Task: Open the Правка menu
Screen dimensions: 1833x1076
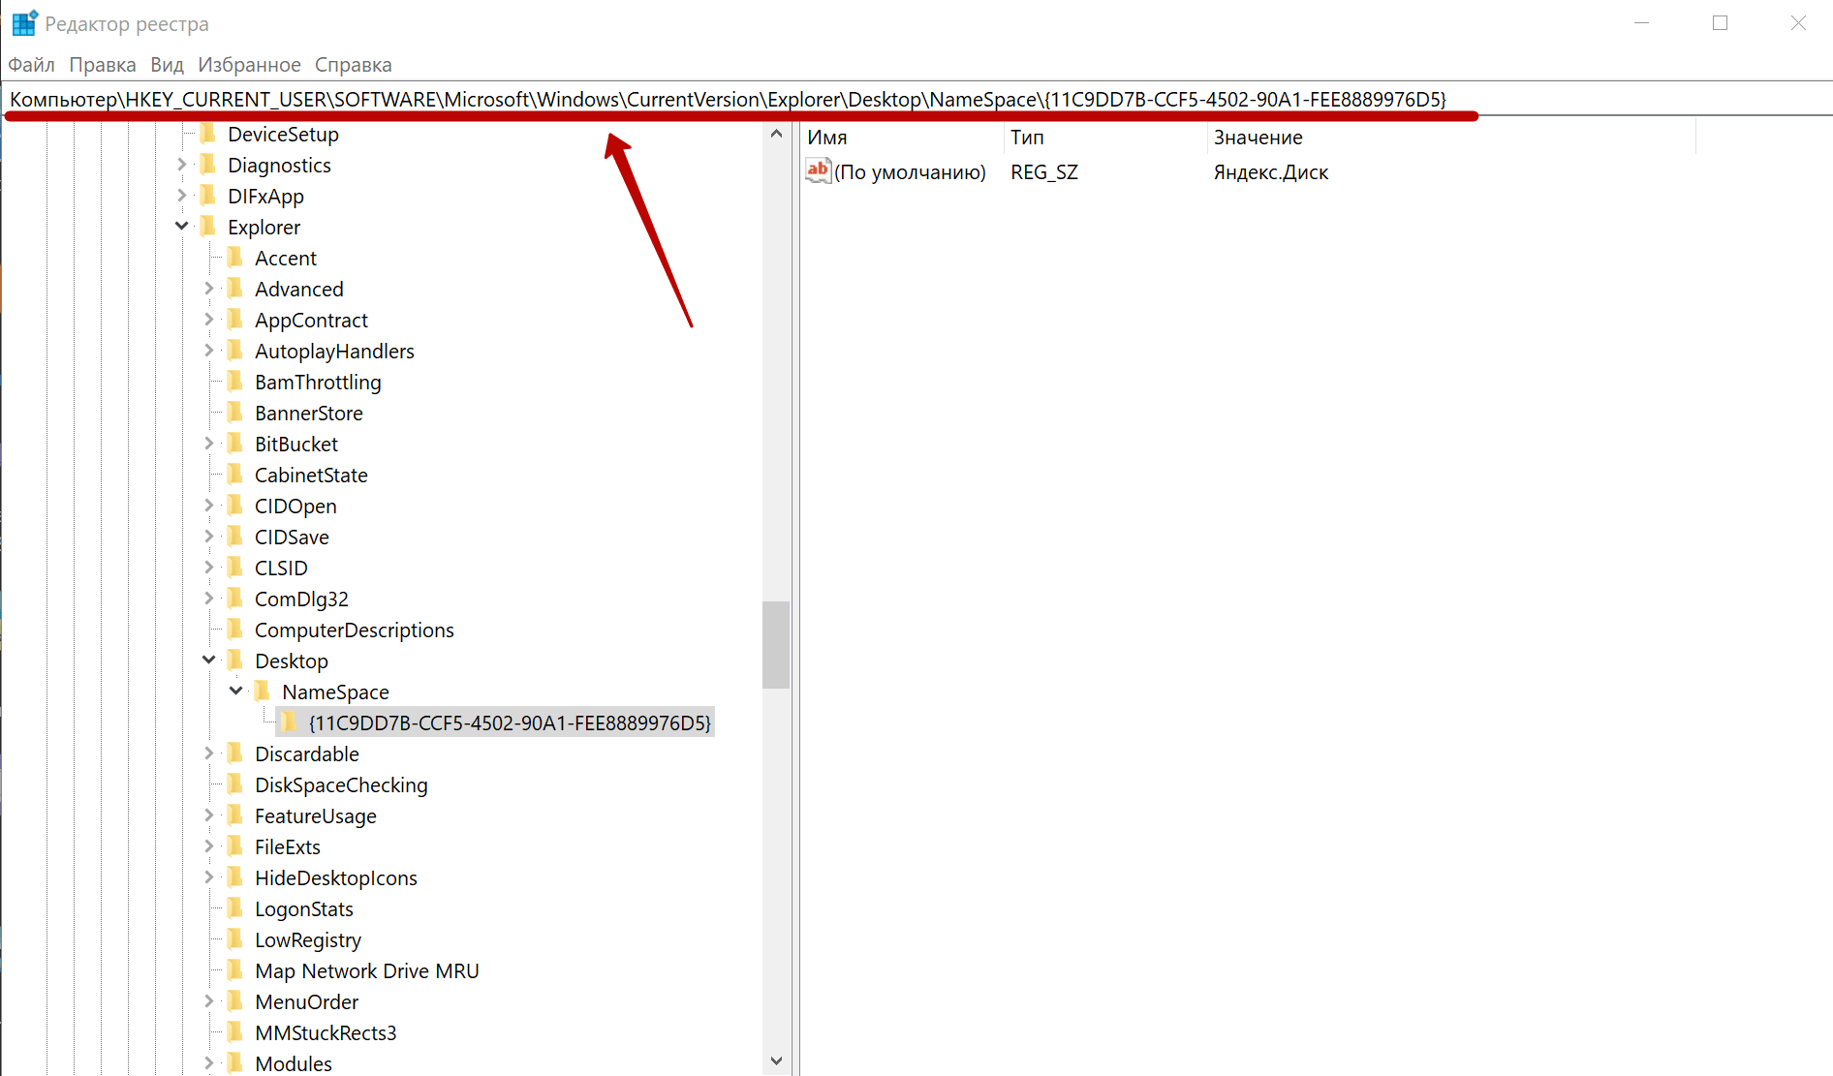Action: [103, 65]
